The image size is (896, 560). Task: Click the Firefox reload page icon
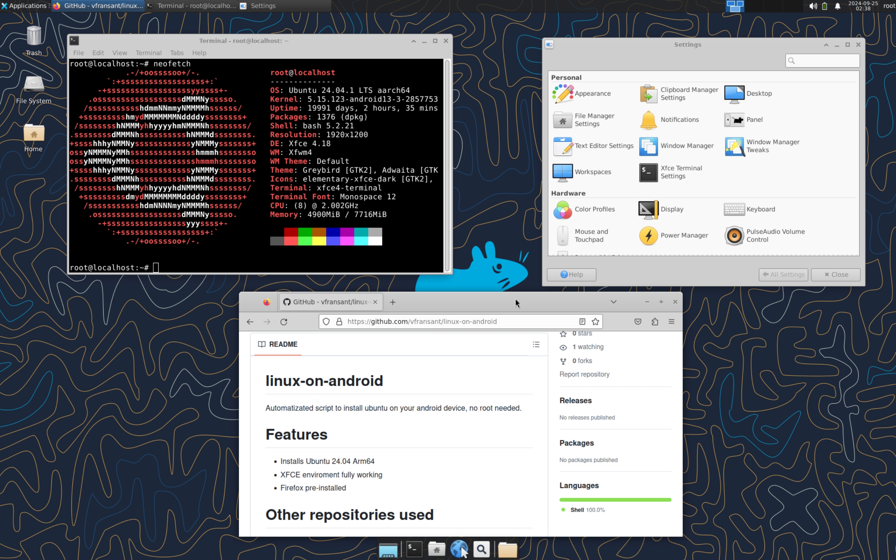click(283, 322)
